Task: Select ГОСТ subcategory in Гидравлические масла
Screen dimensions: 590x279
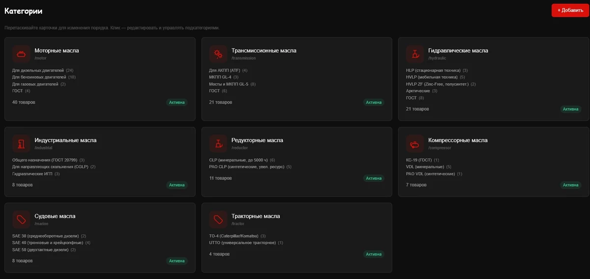Action: [412, 98]
